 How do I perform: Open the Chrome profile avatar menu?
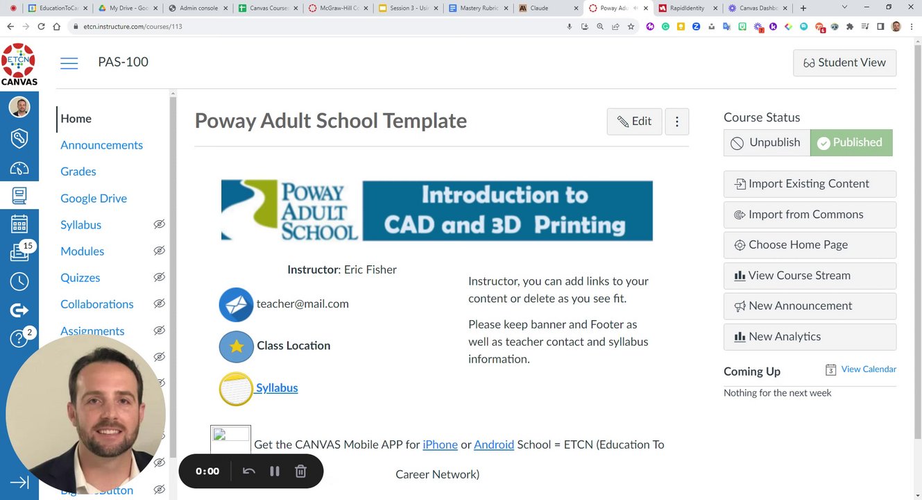(x=896, y=26)
